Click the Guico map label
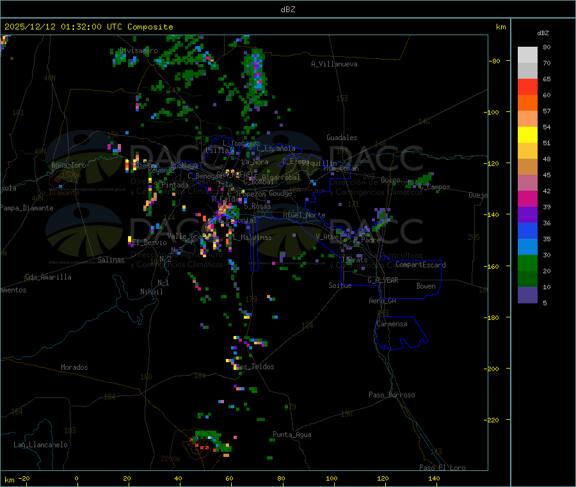 click(390, 180)
